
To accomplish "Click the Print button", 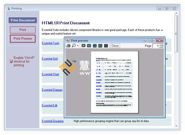I will click(x=23, y=30).
